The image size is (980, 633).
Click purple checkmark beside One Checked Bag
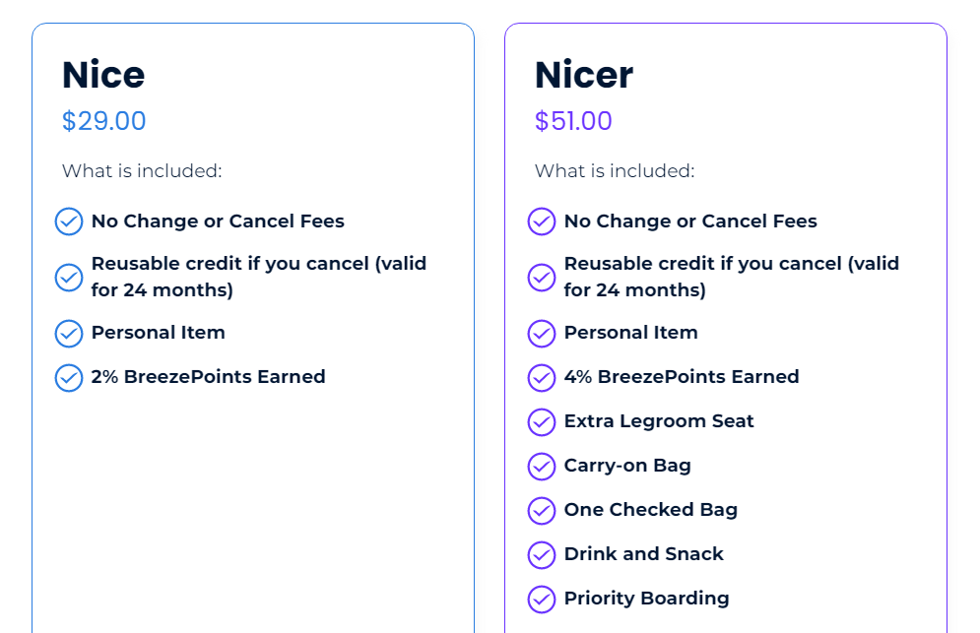tap(542, 511)
